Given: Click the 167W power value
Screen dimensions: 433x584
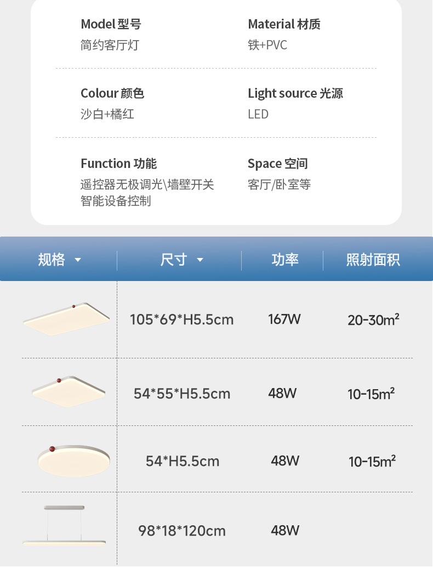Looking at the screenshot, I should pyautogui.click(x=284, y=319).
